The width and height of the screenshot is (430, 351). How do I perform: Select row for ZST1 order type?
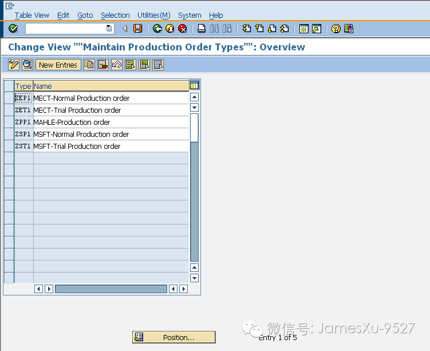point(9,146)
